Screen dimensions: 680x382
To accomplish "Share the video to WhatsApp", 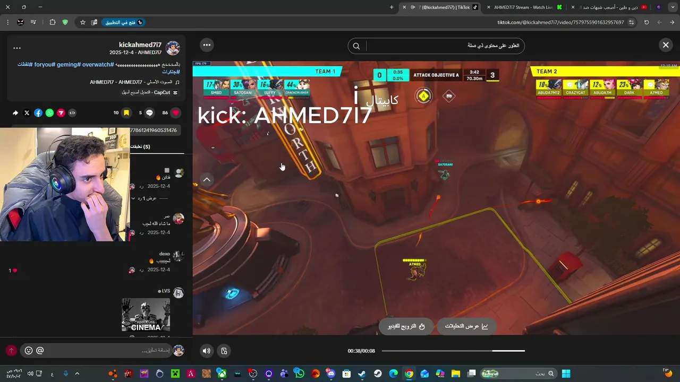I will click(49, 113).
